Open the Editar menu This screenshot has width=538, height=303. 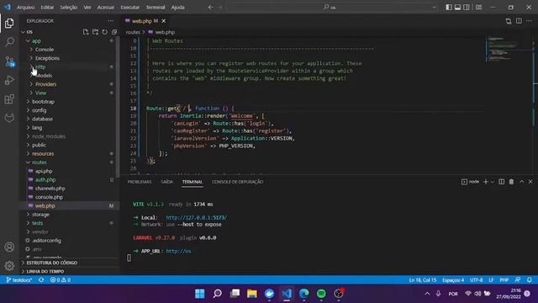47,8
